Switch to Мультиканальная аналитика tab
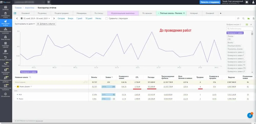Image resolution: width=256 pixels, height=124 pixels. coord(123,13)
